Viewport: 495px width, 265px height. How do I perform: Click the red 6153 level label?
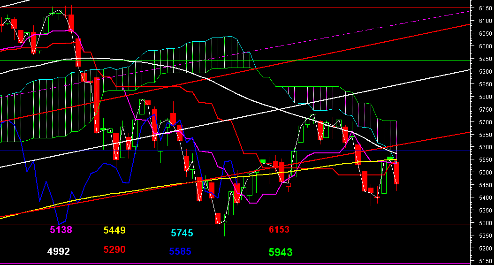pyautogui.click(x=279, y=230)
